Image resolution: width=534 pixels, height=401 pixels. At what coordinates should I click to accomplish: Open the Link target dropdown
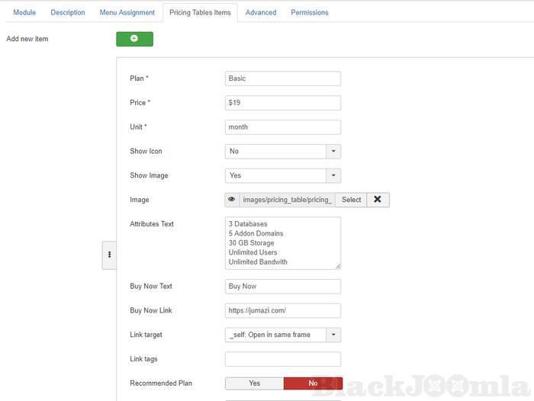click(x=283, y=335)
